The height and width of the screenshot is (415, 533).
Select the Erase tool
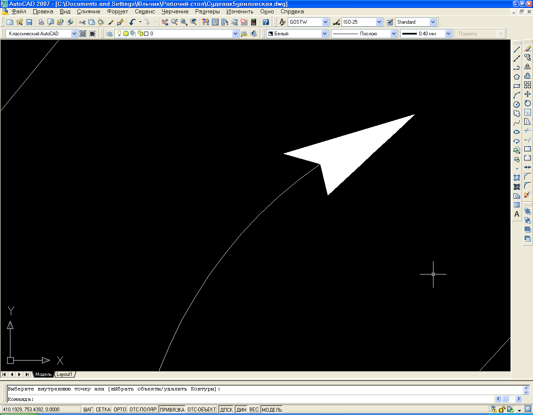tap(528, 49)
